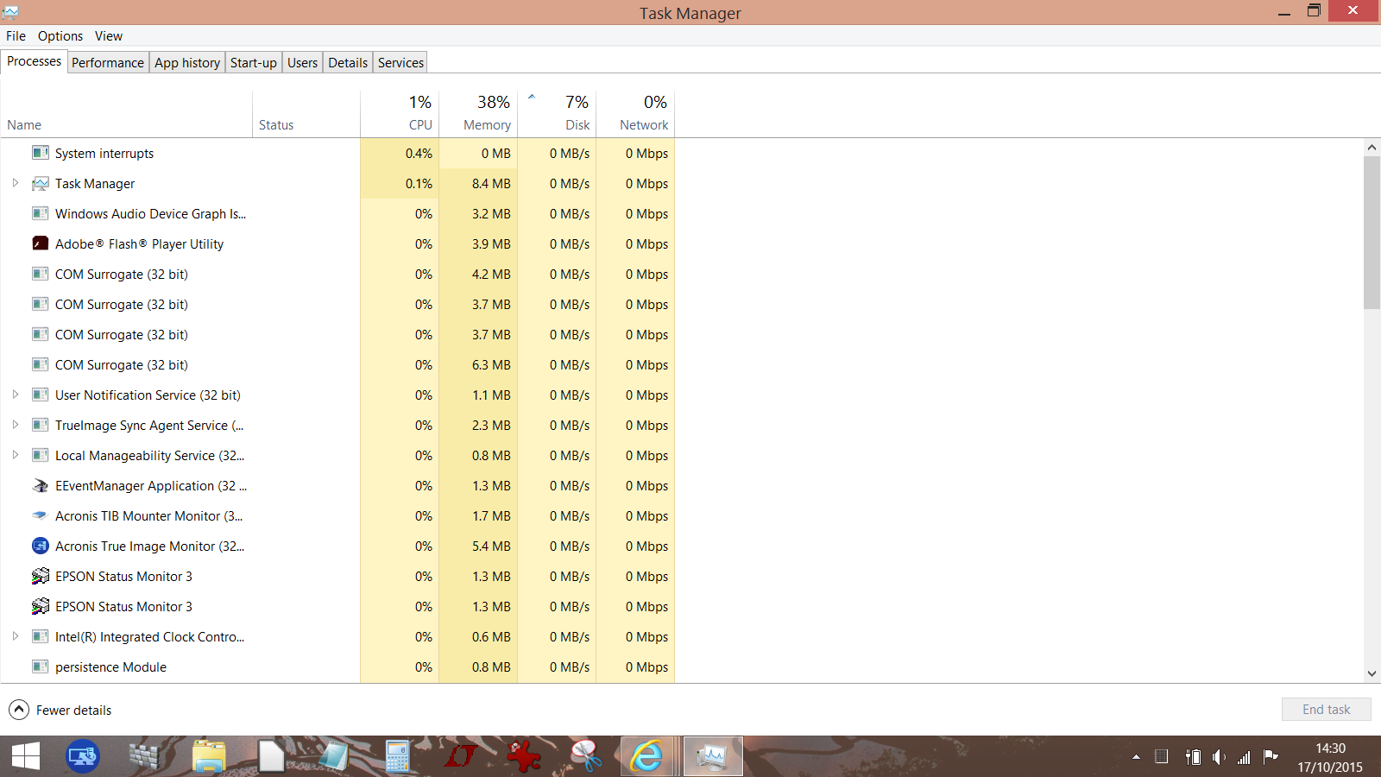Select 'Adobe® Flash® Player Utility' name text
This screenshot has width=1381, height=777.
coord(139,243)
